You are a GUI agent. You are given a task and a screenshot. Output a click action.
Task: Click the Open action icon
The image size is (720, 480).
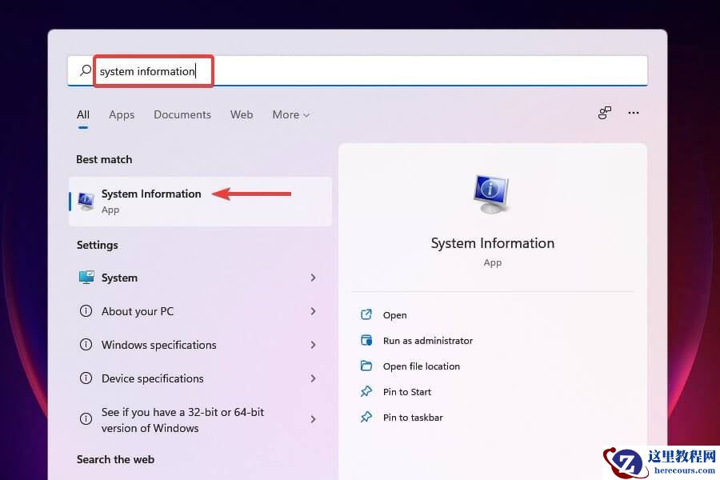[x=366, y=314]
